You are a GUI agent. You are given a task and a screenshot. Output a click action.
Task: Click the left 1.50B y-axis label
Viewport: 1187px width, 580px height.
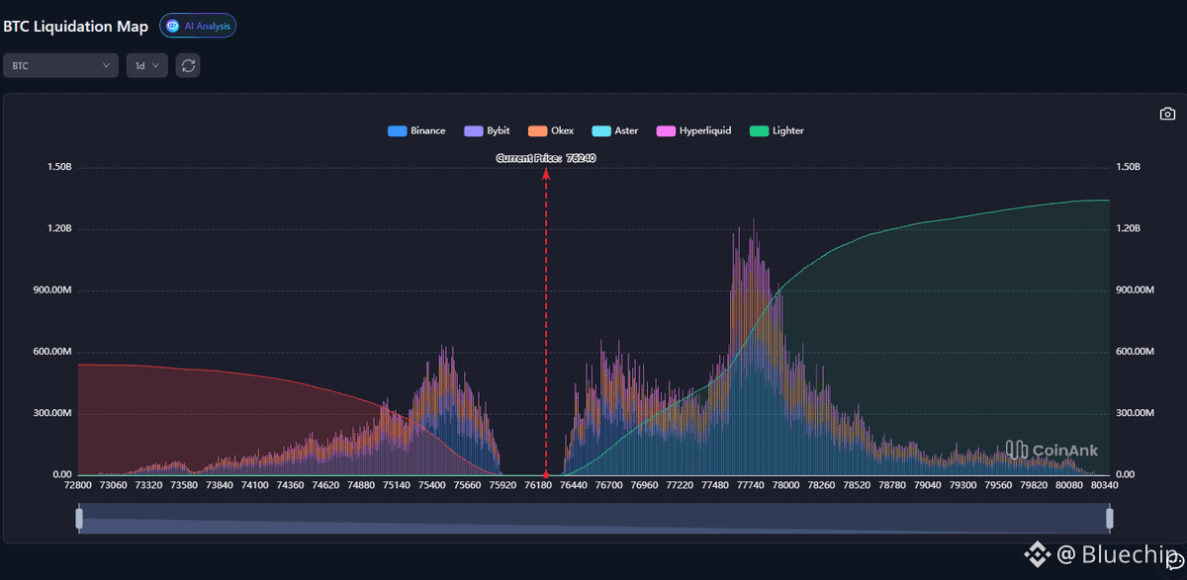[x=59, y=167]
